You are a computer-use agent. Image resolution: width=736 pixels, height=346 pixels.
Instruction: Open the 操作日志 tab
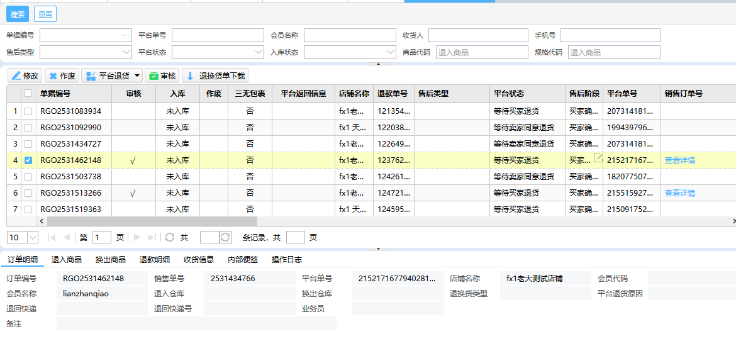pos(286,260)
